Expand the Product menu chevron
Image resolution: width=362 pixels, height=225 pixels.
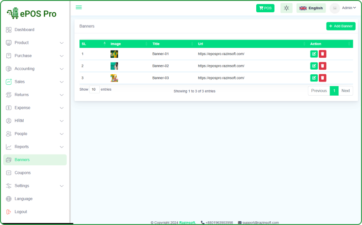pyautogui.click(x=62, y=43)
